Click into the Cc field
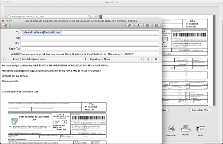Image resolution: width=223 pixels, height=144 pixels. coord(90,38)
